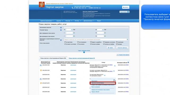Click the Портал закупок title
The image size is (170, 95).
pos(55,7)
